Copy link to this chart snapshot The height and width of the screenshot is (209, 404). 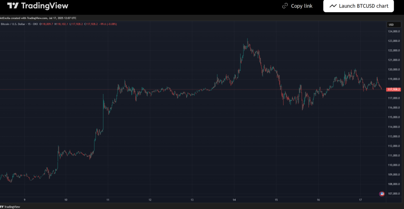[297, 6]
